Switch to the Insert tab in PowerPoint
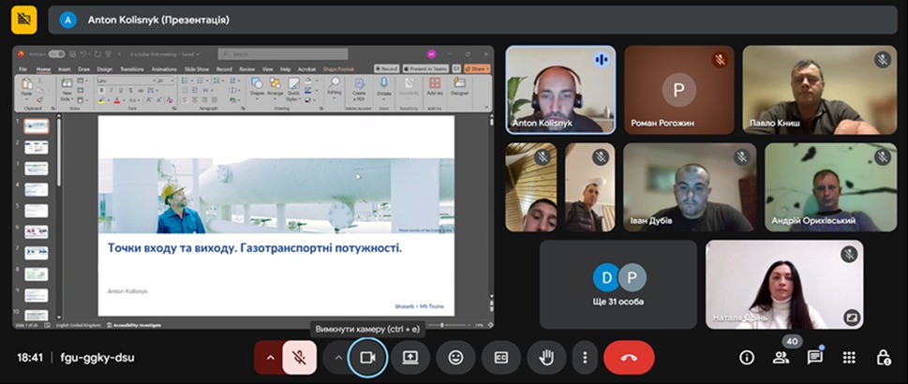Screen dimensions: 908x384 point(65,68)
